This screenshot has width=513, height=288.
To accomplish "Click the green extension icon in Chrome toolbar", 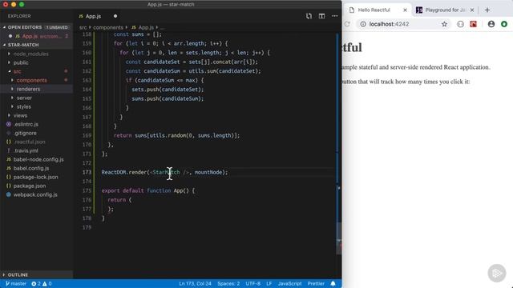I will click(504, 24).
